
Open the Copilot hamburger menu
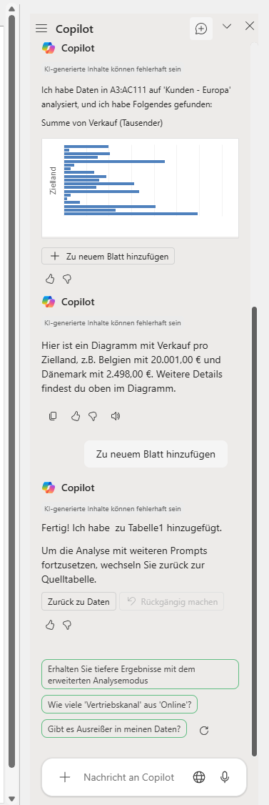pos(41,29)
